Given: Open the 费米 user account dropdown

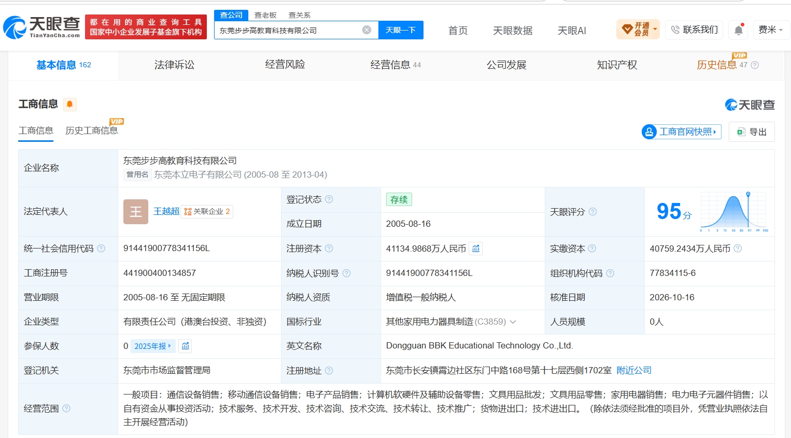Looking at the screenshot, I should [x=771, y=30].
